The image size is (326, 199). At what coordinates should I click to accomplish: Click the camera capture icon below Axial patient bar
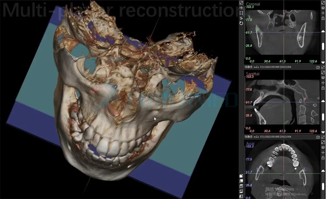(x=318, y=137)
